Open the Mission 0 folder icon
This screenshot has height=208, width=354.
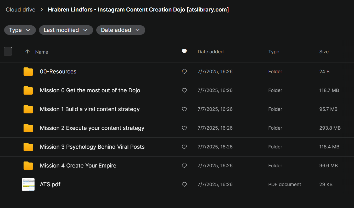[28, 90]
